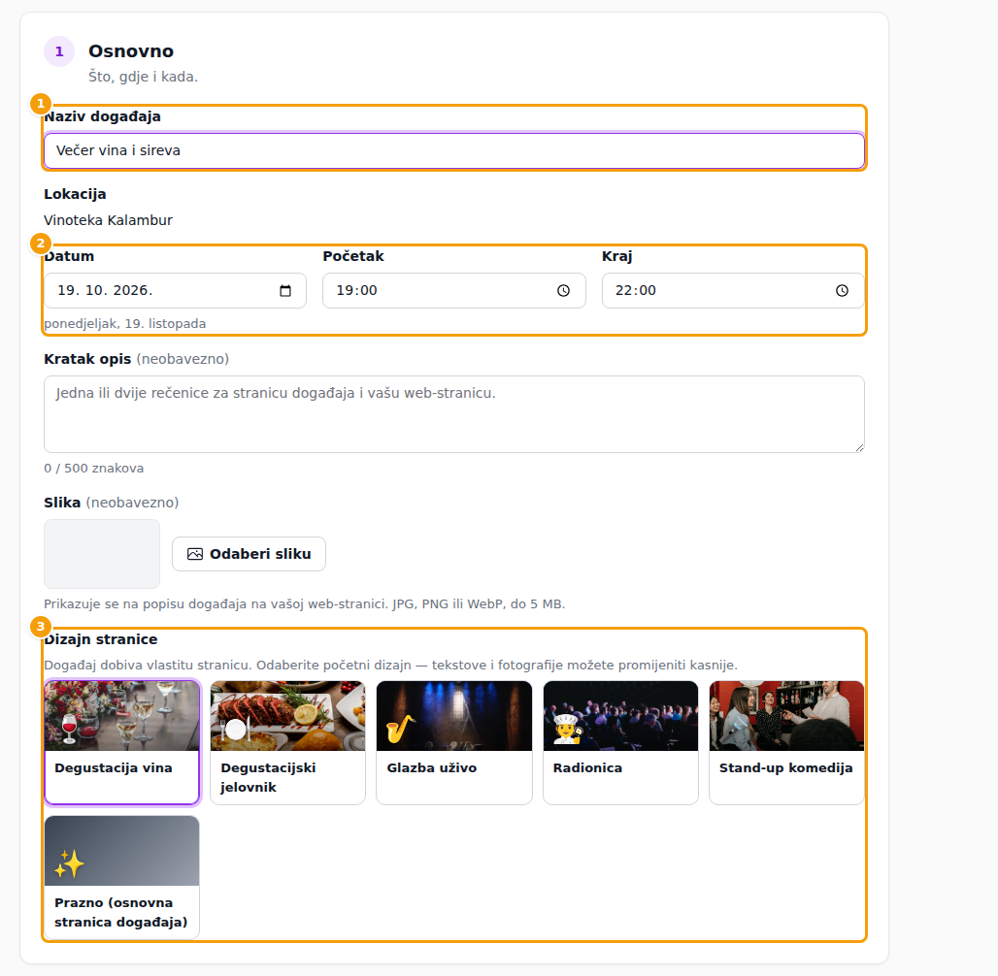Click the empty image preview placeholder
The image size is (998, 976).
point(102,554)
